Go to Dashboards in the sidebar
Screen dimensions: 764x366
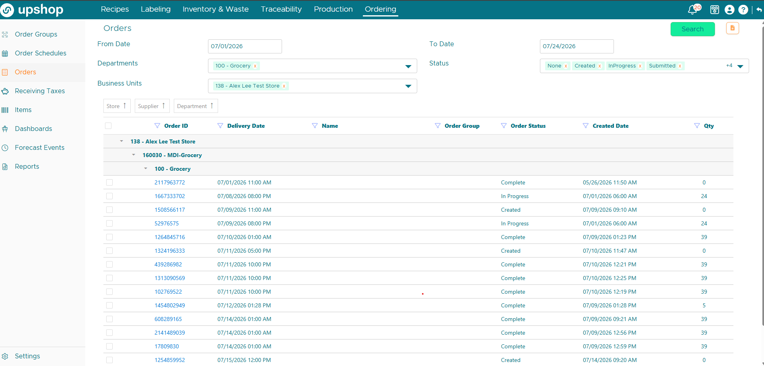click(33, 129)
